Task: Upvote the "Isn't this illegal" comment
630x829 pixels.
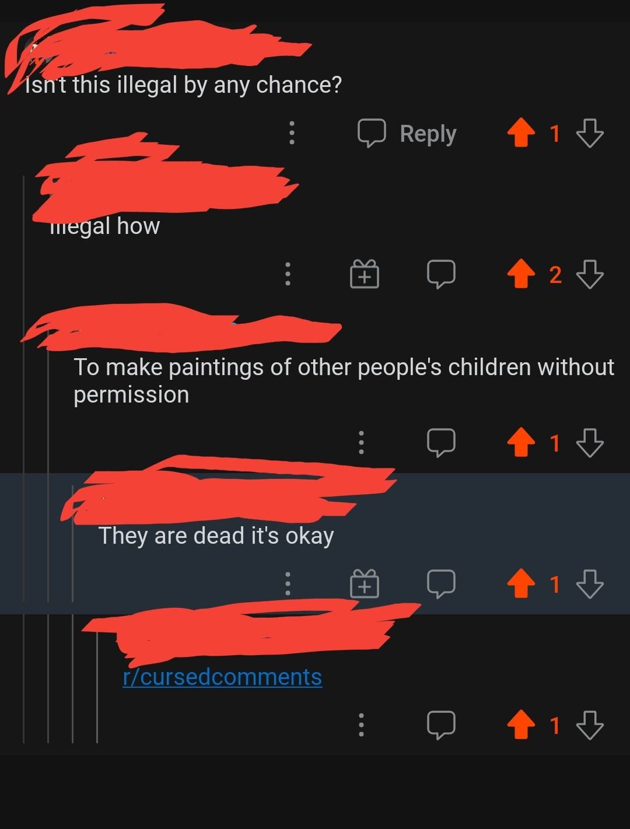Action: coord(521,133)
